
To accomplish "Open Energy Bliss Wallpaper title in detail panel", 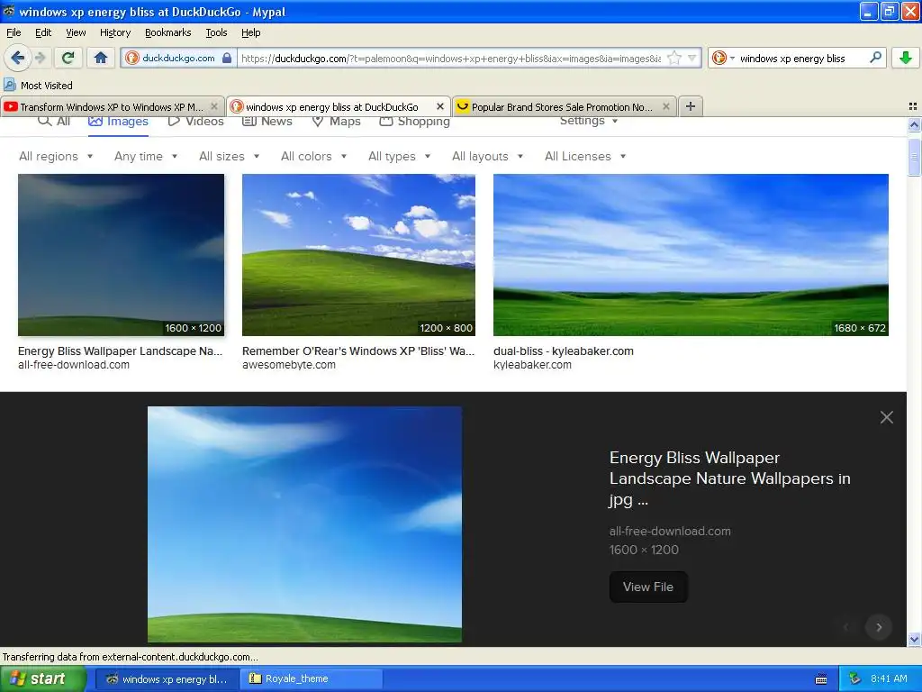I will [729, 478].
